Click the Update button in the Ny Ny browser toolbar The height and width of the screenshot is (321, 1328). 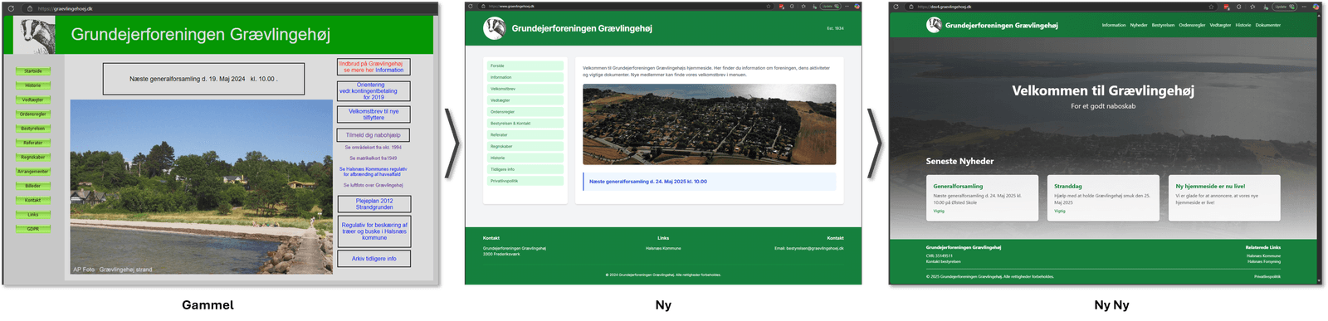(1284, 6)
